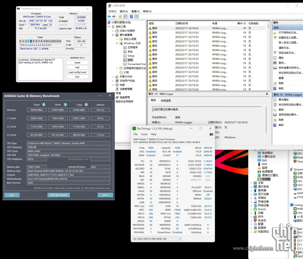Viewport: 303px width, 259px height.
Task: Select 系统概述 in the AIDA64 tree
Action: tap(265, 153)
